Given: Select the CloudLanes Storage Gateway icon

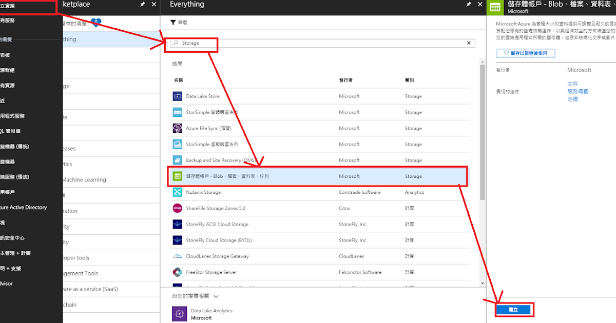Looking at the screenshot, I should tap(178, 256).
